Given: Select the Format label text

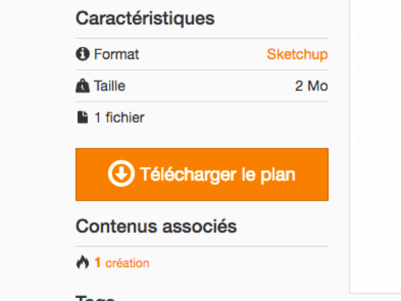Looking at the screenshot, I should 116,54.
